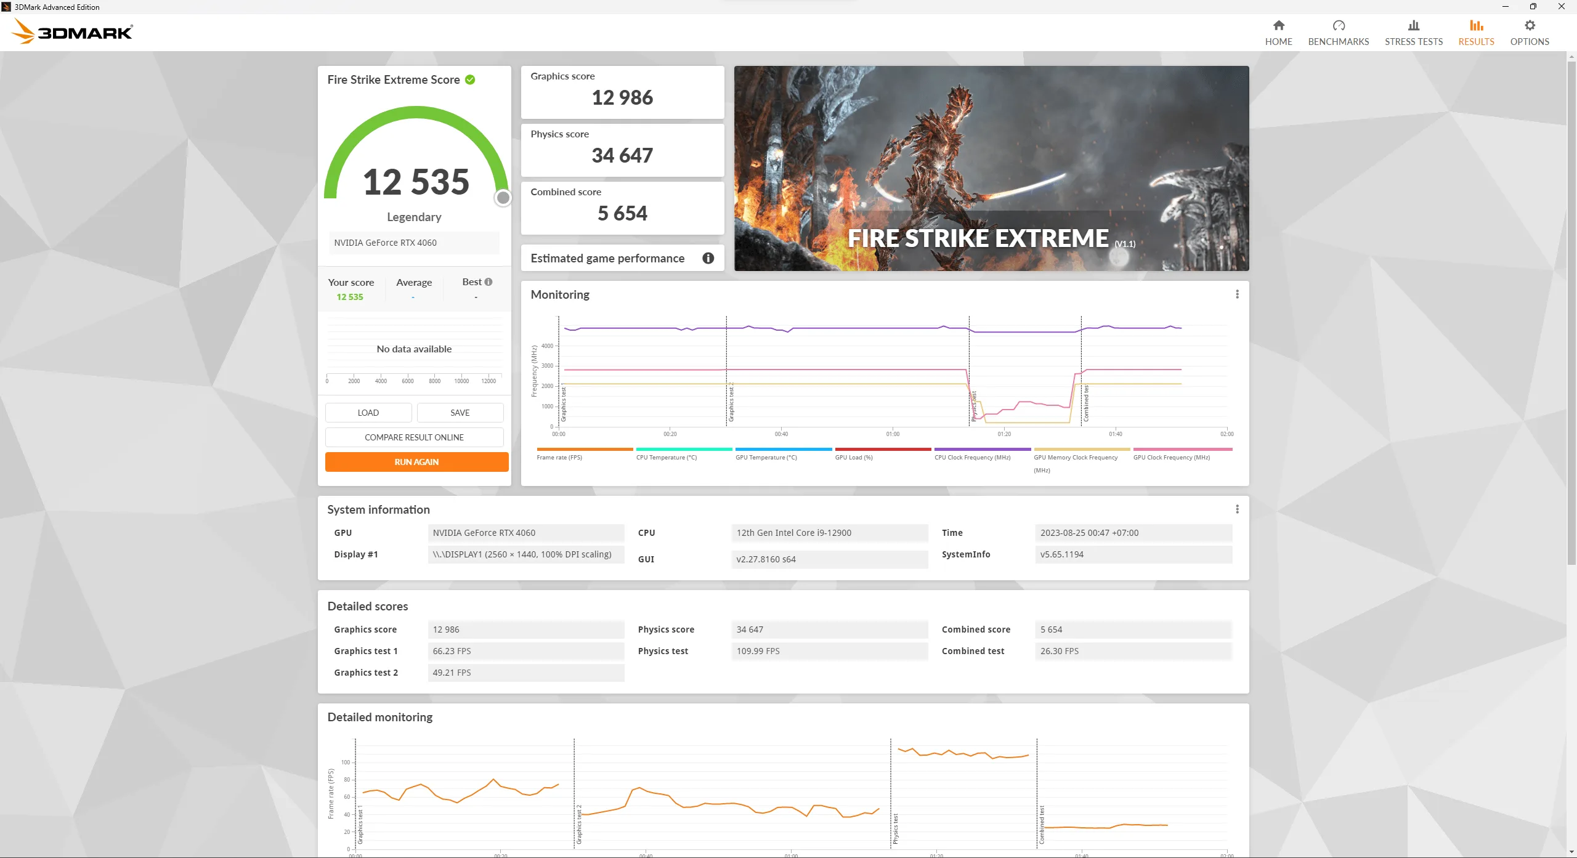Screen dimensions: 1577x858
Task: Click the GUI version v2.27.8160 s64
Action: 830,559
